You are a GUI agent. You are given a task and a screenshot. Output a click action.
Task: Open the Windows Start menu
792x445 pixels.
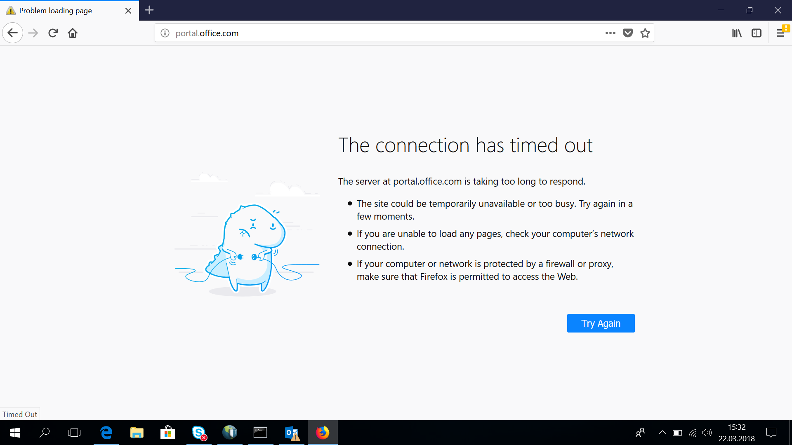pos(15,433)
